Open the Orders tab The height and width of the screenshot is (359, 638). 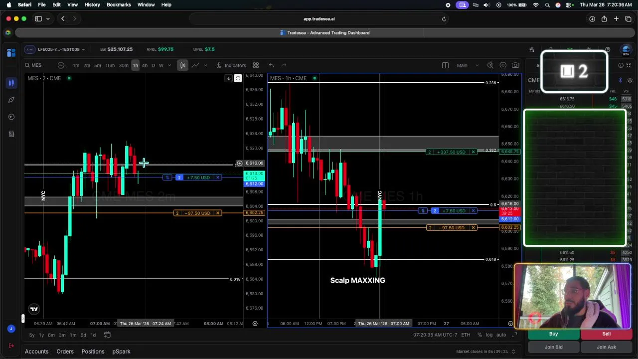coord(65,352)
